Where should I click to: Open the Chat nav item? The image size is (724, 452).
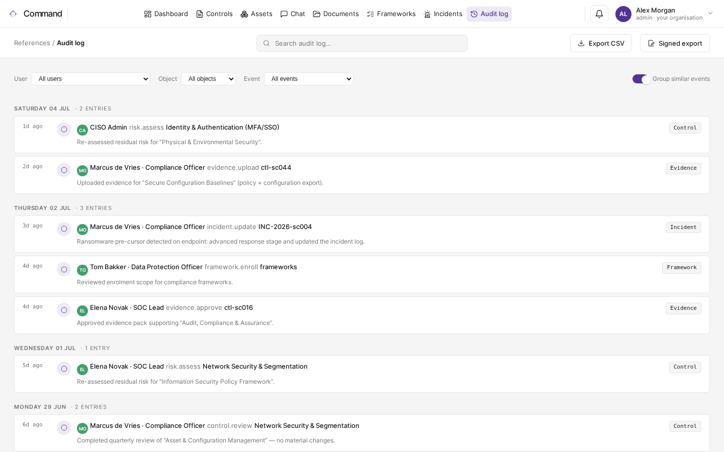[293, 14]
